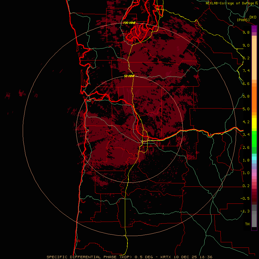The image size is (259, 259).
Task: Click the 5.0 value on the scale
Action: (246, 109)
